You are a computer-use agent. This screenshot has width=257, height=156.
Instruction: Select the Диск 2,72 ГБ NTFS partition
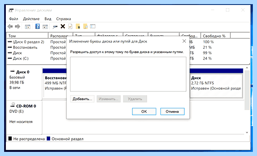216,86
